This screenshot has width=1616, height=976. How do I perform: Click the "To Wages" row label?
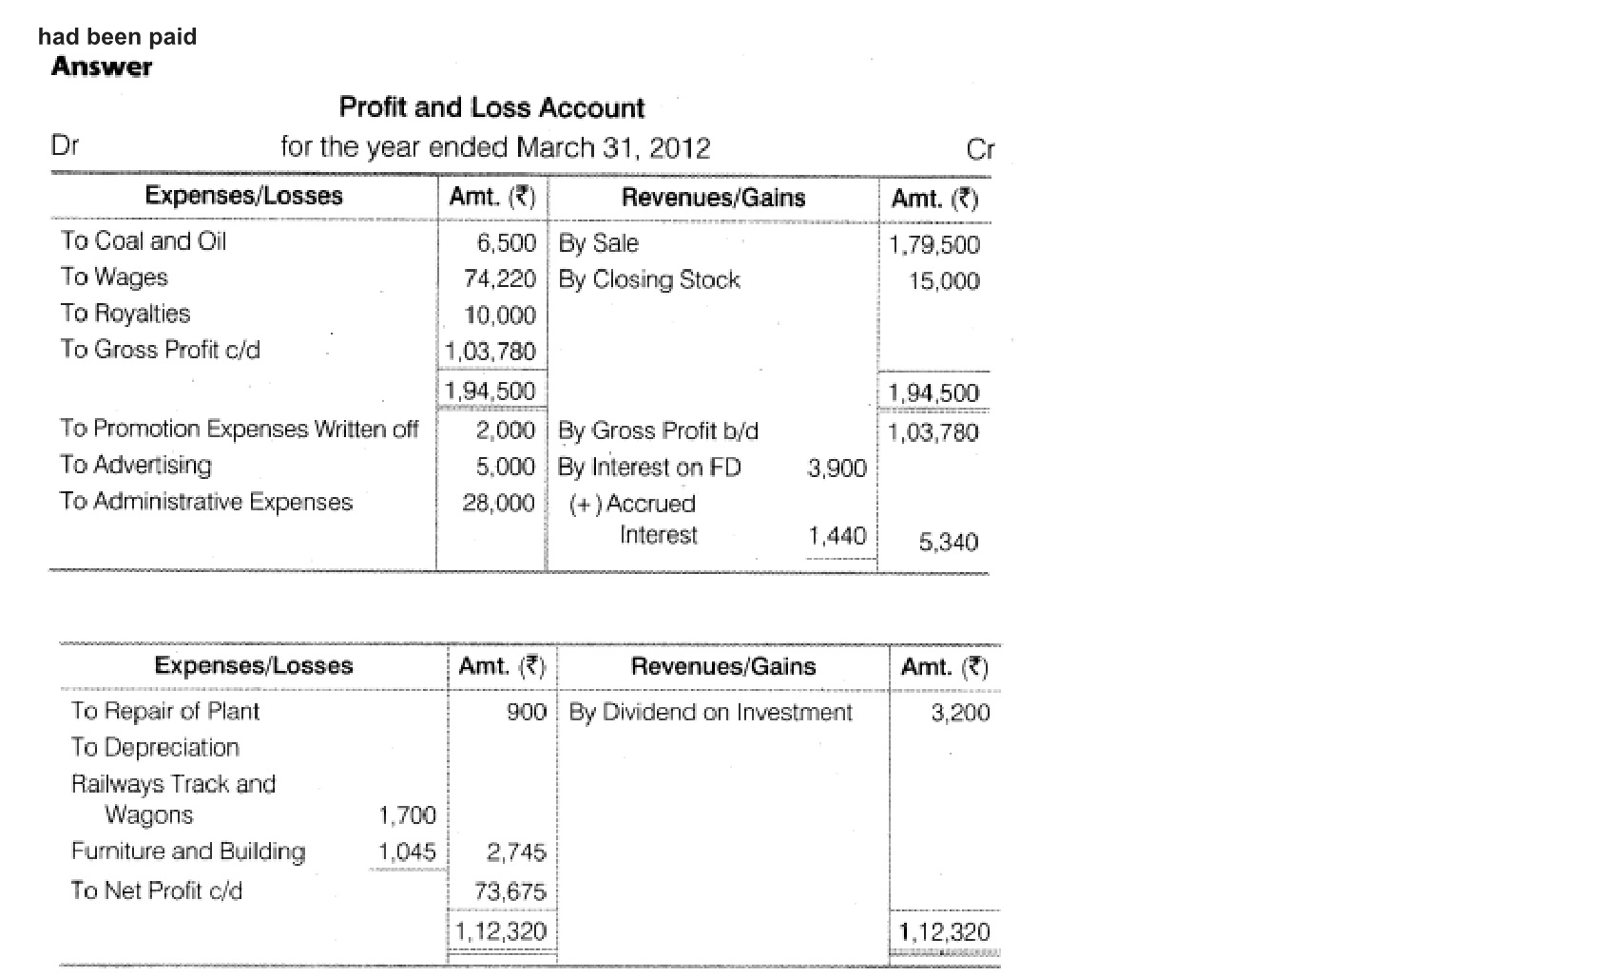click(x=114, y=277)
